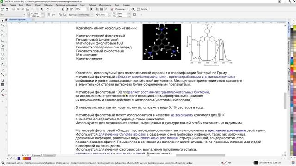Select the Ellipse tool

click(x=2, y=54)
